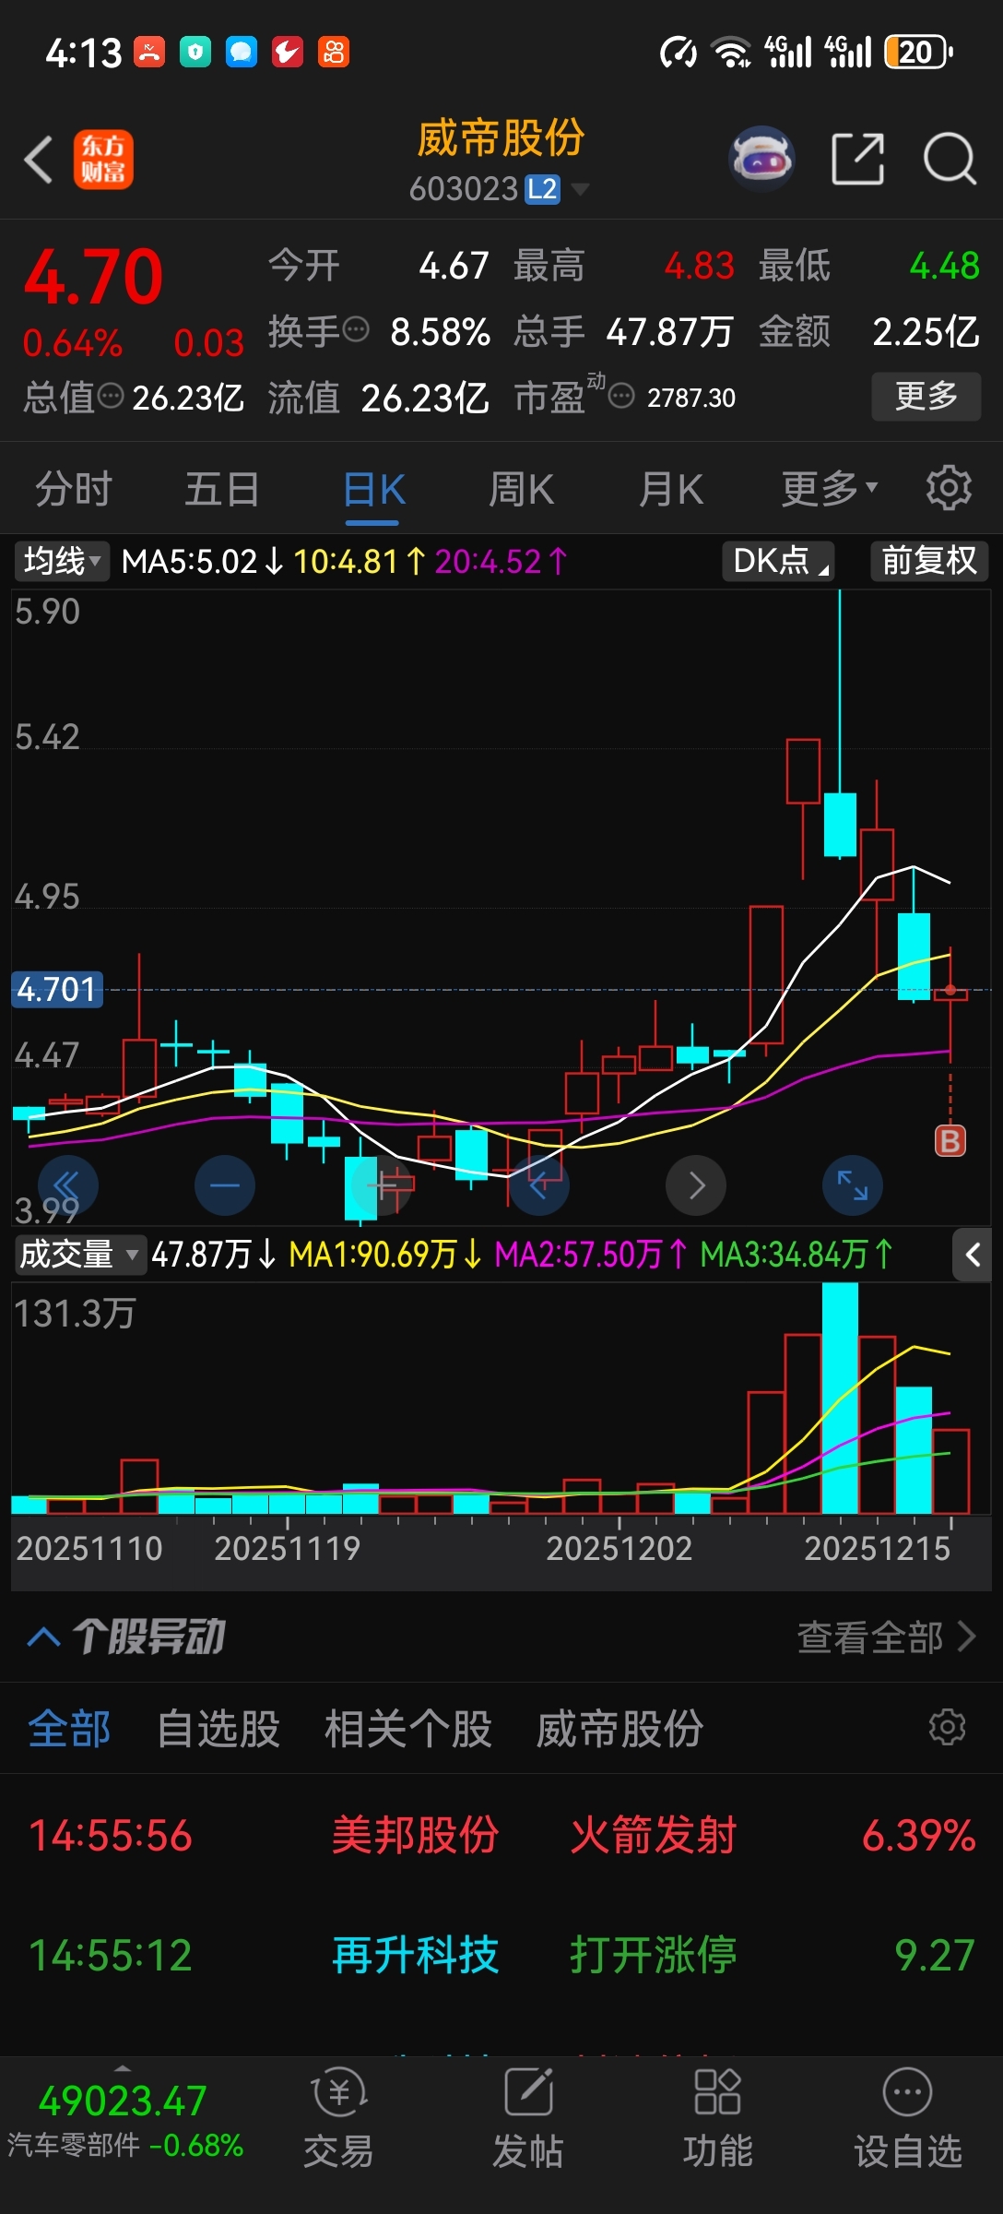Open 个股异动 settings gear
Viewport: 1003px width, 2214px height.
947,1727
